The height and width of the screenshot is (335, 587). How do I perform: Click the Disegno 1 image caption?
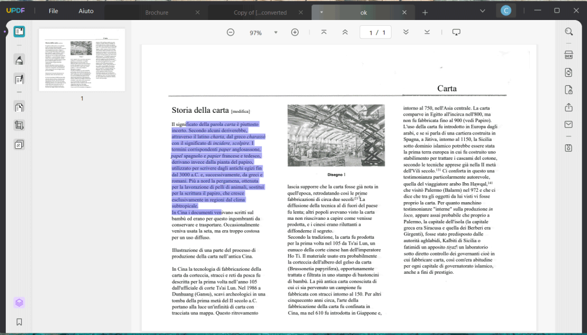click(x=336, y=175)
